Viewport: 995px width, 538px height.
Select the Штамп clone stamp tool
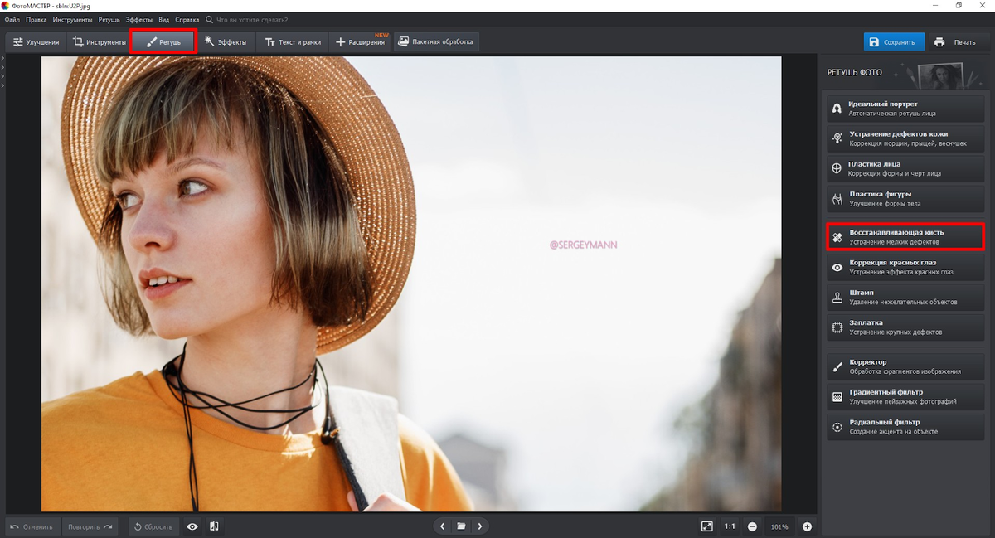905,297
